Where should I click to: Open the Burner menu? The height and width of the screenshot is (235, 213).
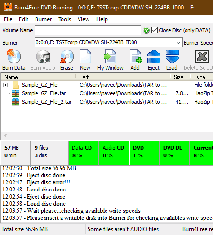pyautogui.click(x=43, y=19)
